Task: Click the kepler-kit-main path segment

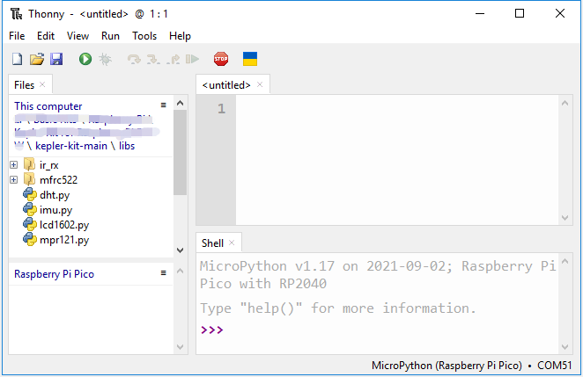Action: click(71, 146)
